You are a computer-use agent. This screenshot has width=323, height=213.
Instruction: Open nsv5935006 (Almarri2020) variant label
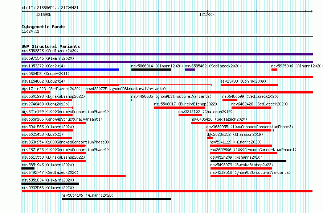[x=297, y=66]
